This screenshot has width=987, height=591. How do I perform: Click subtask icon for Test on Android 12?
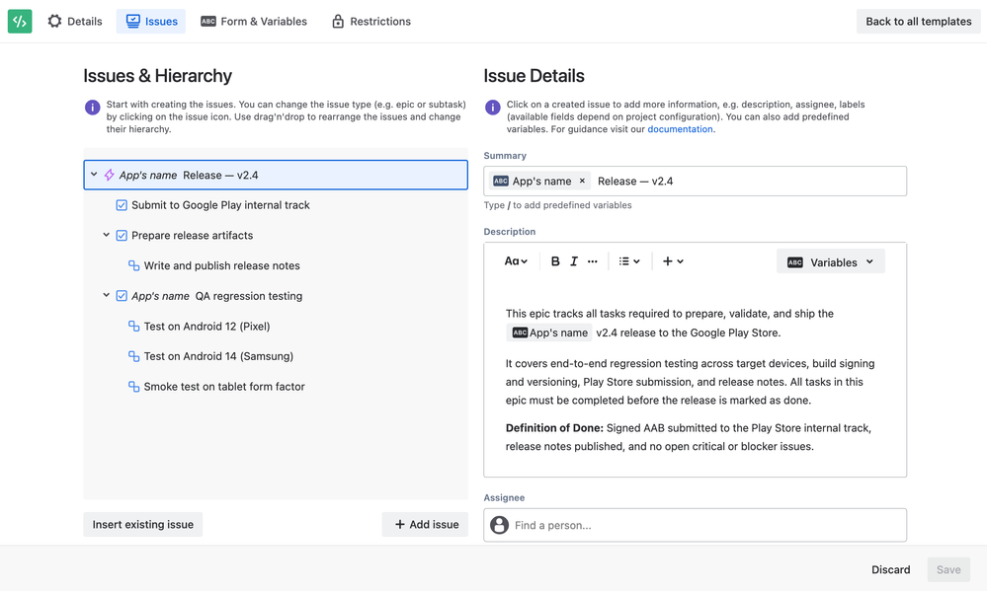134,326
